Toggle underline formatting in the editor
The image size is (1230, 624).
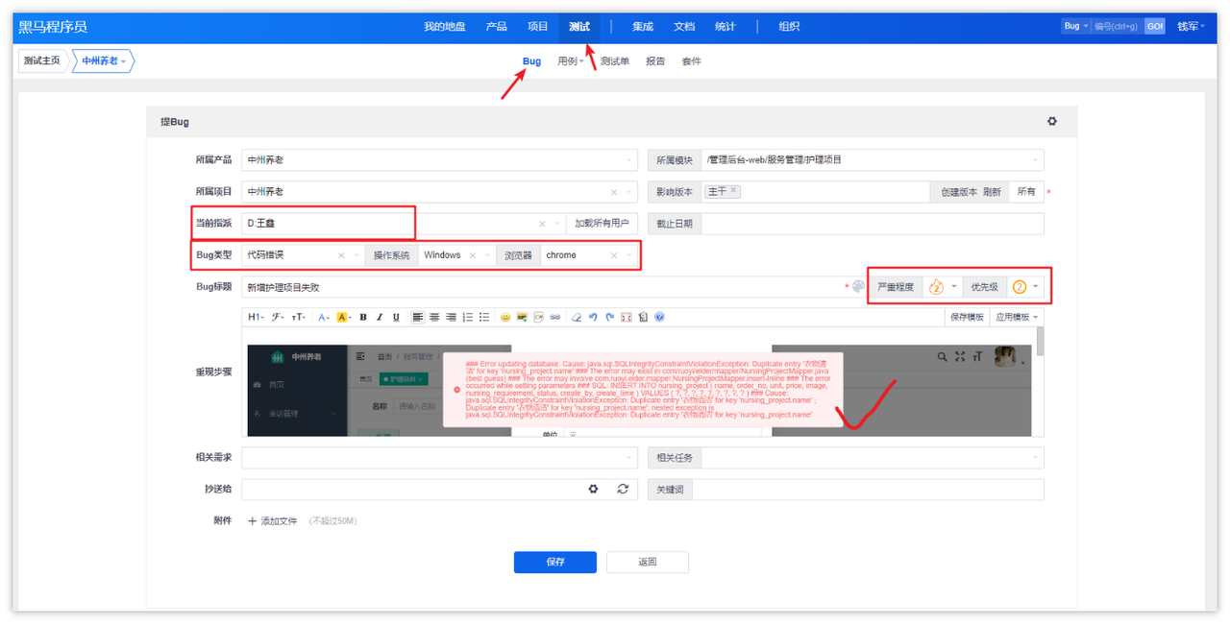tap(396, 317)
